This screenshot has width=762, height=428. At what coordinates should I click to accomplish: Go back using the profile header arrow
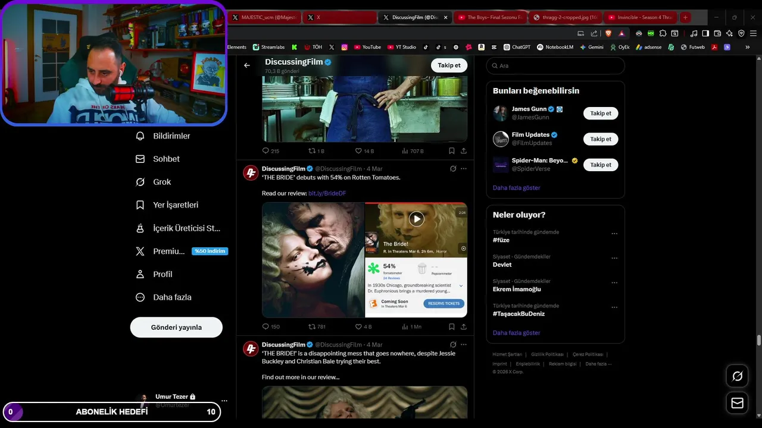tap(247, 65)
